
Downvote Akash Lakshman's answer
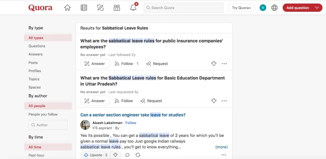pyautogui.click(x=115, y=155)
